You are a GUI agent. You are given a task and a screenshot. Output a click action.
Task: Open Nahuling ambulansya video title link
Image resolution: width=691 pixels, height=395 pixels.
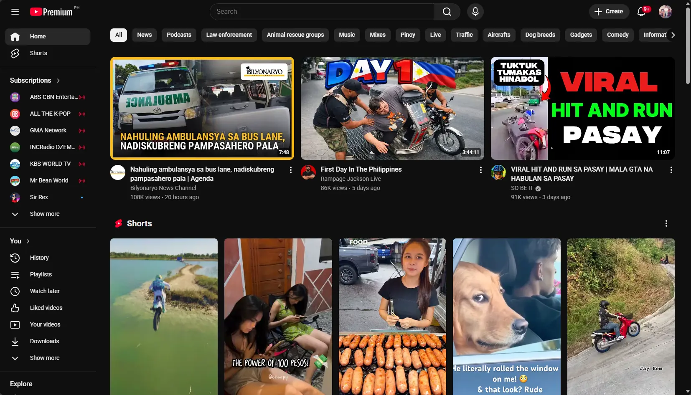pos(202,174)
